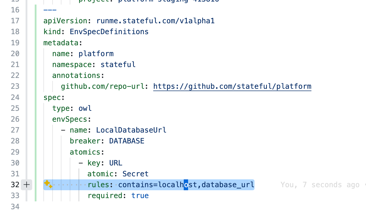Click the green gutter bar beside line 17
The image size is (366, 213).
pos(35,21)
